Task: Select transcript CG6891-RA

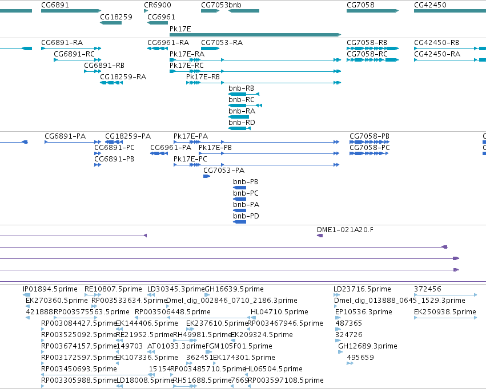Action: pyautogui.click(x=71, y=48)
